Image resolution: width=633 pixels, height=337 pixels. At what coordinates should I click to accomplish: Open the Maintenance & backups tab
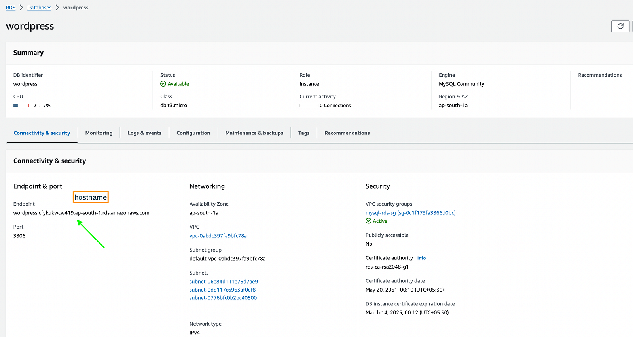254,133
